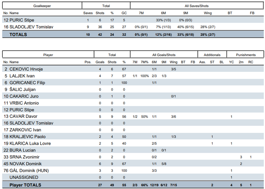The width and height of the screenshot is (265, 189).
Task: Click totals Wing value 7/15
Action: coord(173,185)
